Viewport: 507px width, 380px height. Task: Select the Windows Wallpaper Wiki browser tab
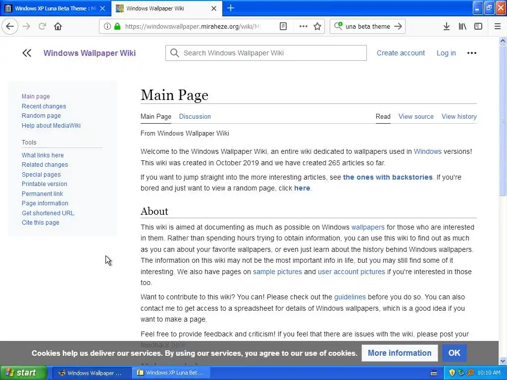click(167, 8)
